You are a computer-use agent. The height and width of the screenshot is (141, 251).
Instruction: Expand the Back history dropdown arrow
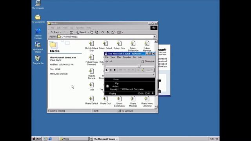coord(61,32)
